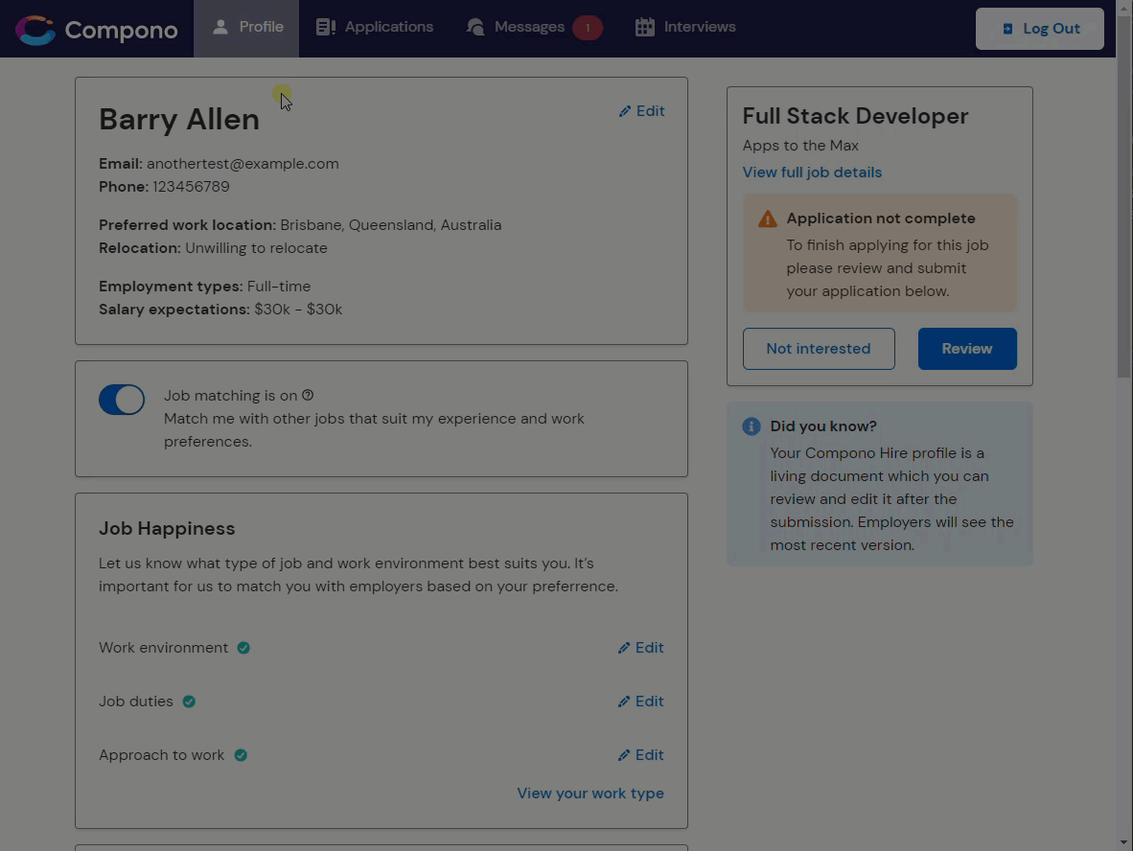Click the Full Stack Developer job title

[856, 116]
